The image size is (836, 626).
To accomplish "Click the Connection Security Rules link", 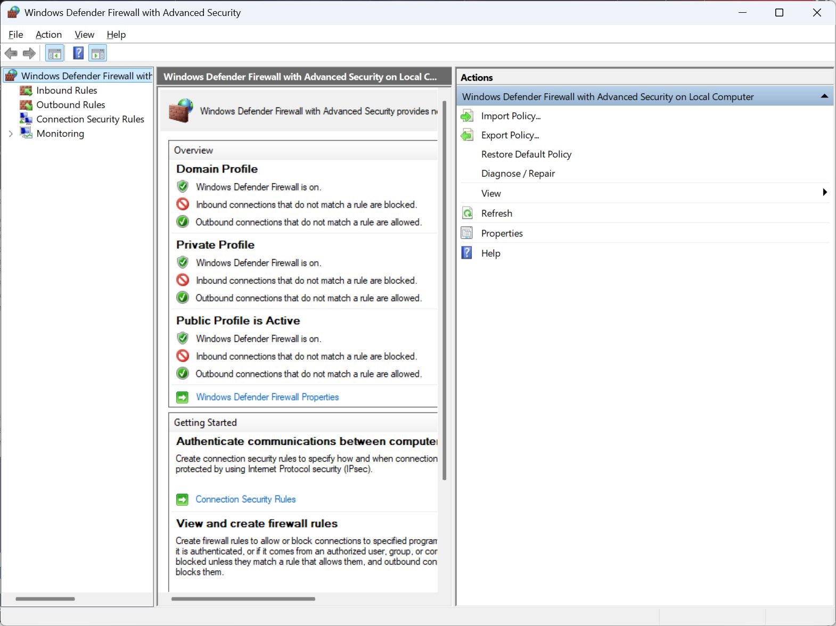I will point(245,499).
